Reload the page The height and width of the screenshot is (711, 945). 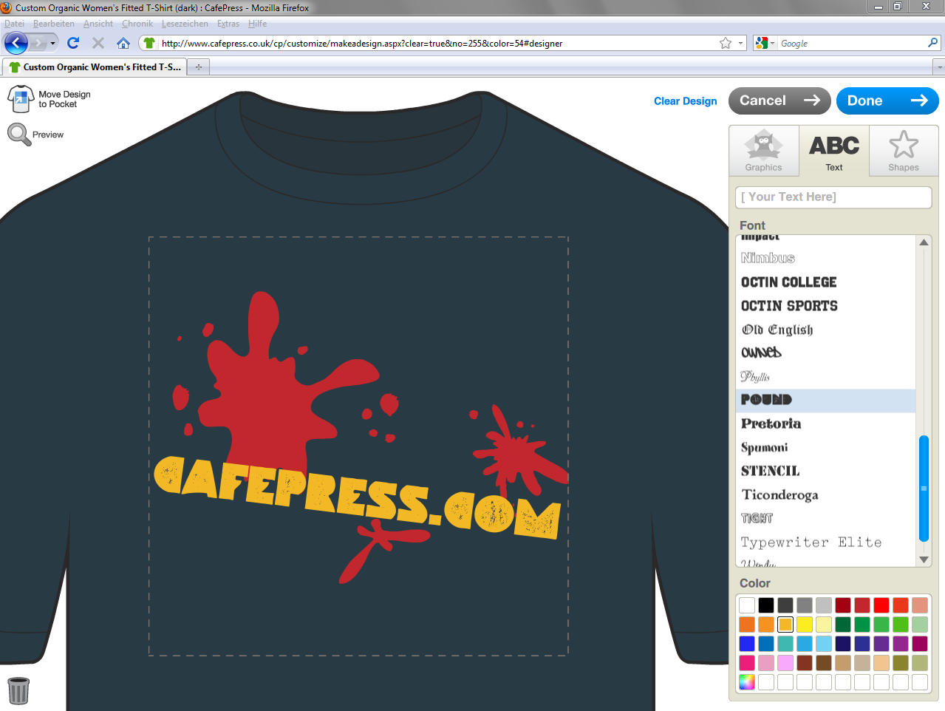[x=73, y=43]
